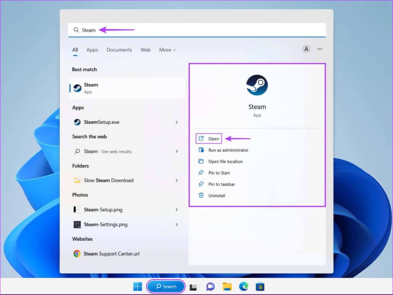This screenshot has height=295, width=393.
Task: Expand the Steam web results chevron
Action: pos(177,151)
